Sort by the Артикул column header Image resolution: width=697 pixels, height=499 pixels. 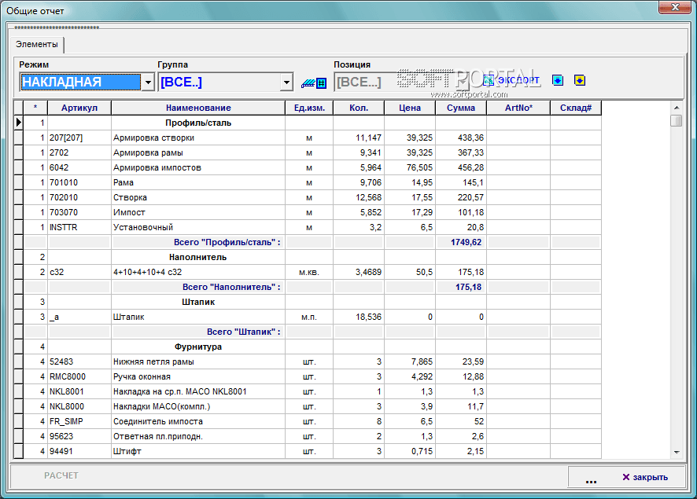(79, 108)
